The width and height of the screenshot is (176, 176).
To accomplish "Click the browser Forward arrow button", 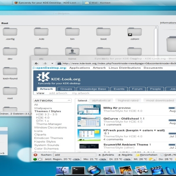I will click(x=45, y=63).
